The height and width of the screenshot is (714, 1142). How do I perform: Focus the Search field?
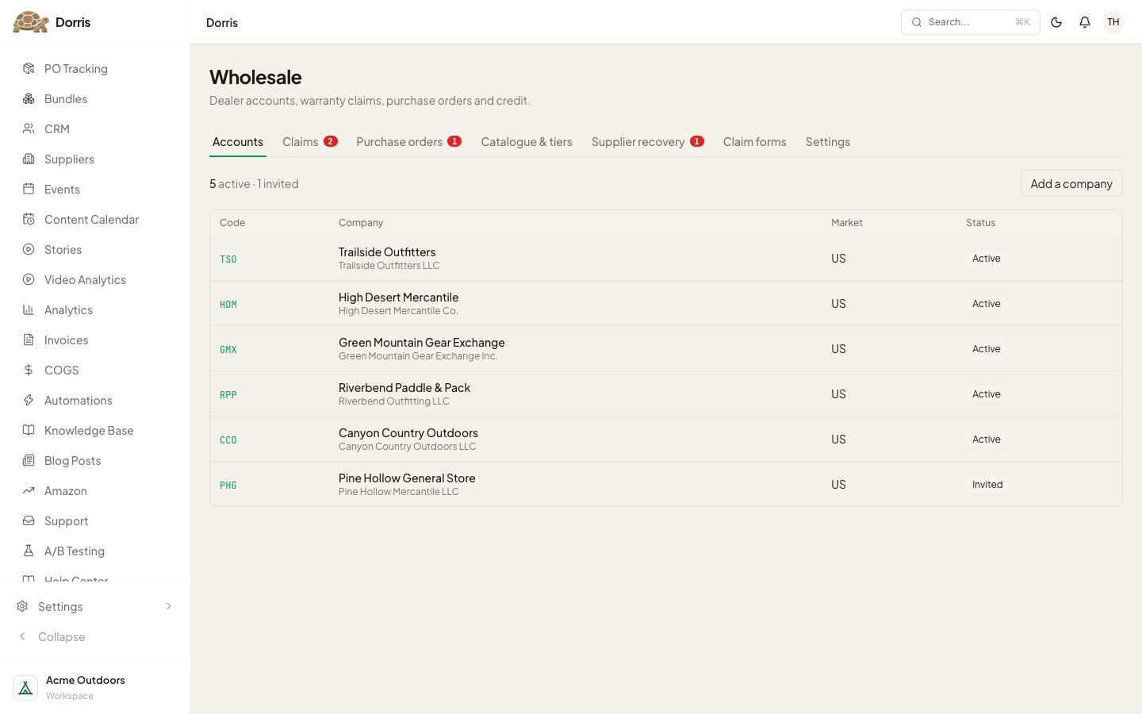pos(970,22)
